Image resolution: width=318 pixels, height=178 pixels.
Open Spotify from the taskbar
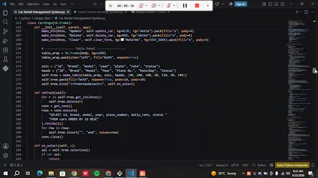tap(97, 173)
